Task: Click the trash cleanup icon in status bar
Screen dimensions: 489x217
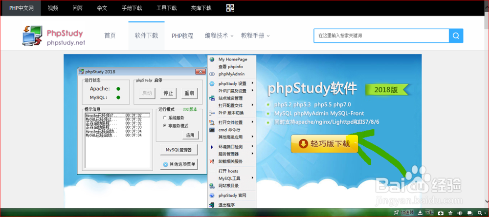Action: pos(450,213)
